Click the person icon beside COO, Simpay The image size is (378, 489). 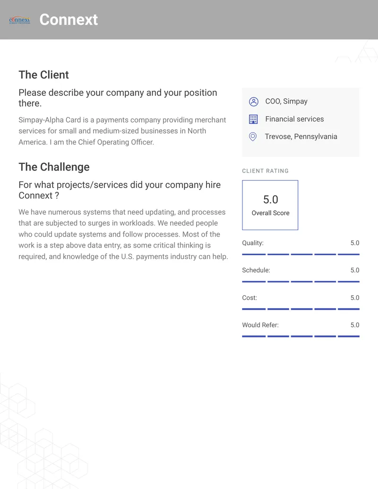[x=254, y=102]
